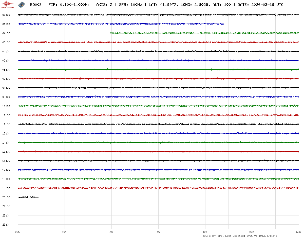
Task: Click the EQCitizen red waveform logo
Action: tap(7, 4)
